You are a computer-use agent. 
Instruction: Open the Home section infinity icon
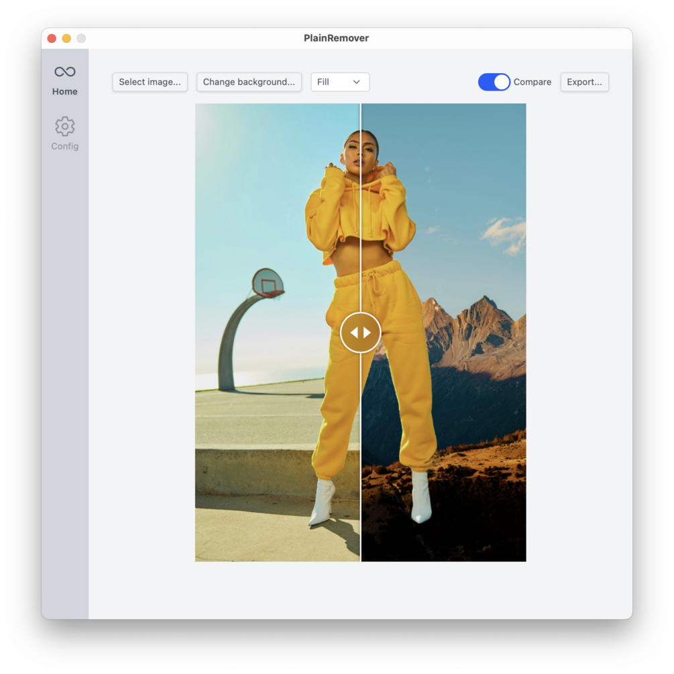pos(65,72)
